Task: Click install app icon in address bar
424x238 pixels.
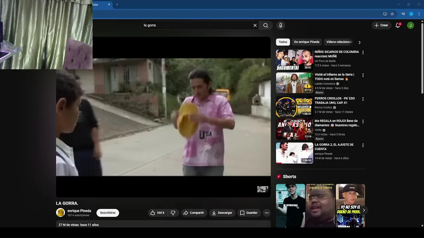Action: (385, 14)
